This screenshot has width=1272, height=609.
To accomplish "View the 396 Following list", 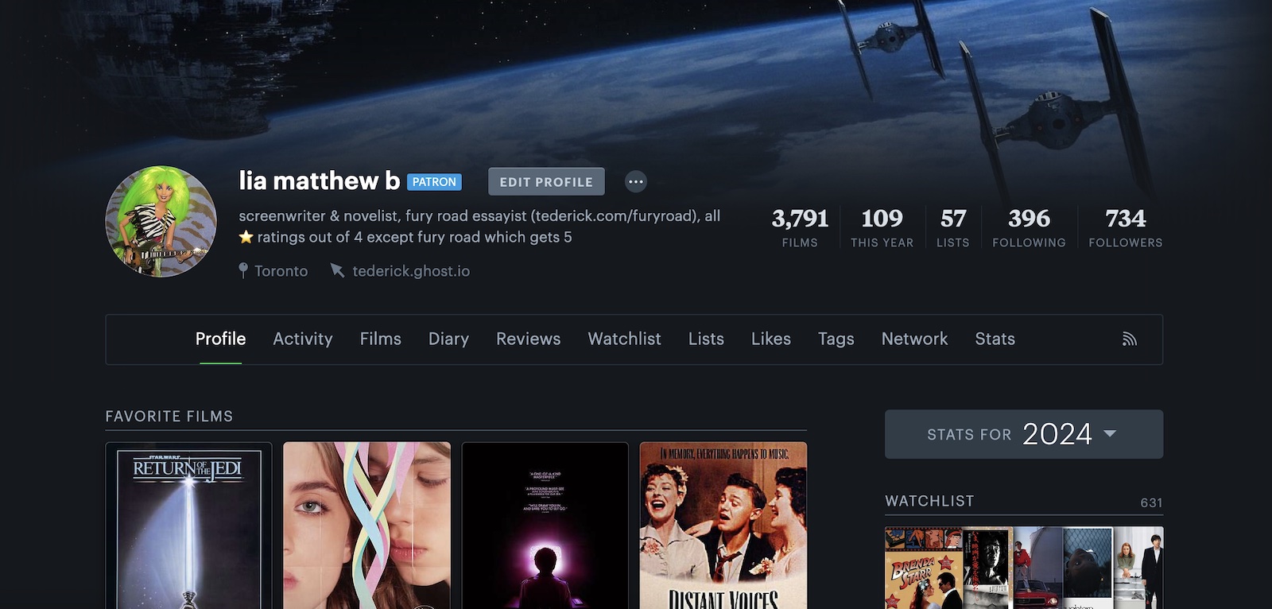I will pos(1029,227).
